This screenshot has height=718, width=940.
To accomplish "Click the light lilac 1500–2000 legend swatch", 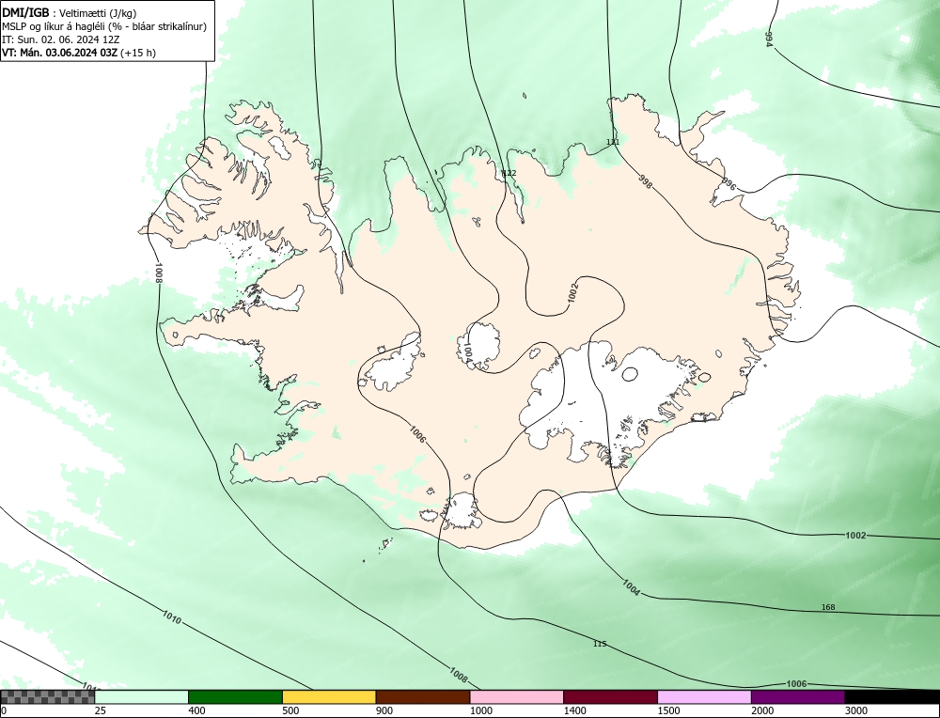I will pos(704,696).
